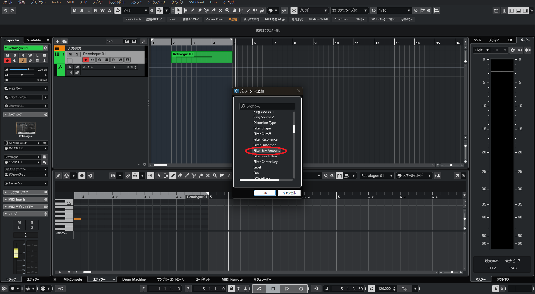This screenshot has height=294, width=535.
Task: Select the Erase tool in key editor toolbar
Action: pyautogui.click(x=180, y=176)
